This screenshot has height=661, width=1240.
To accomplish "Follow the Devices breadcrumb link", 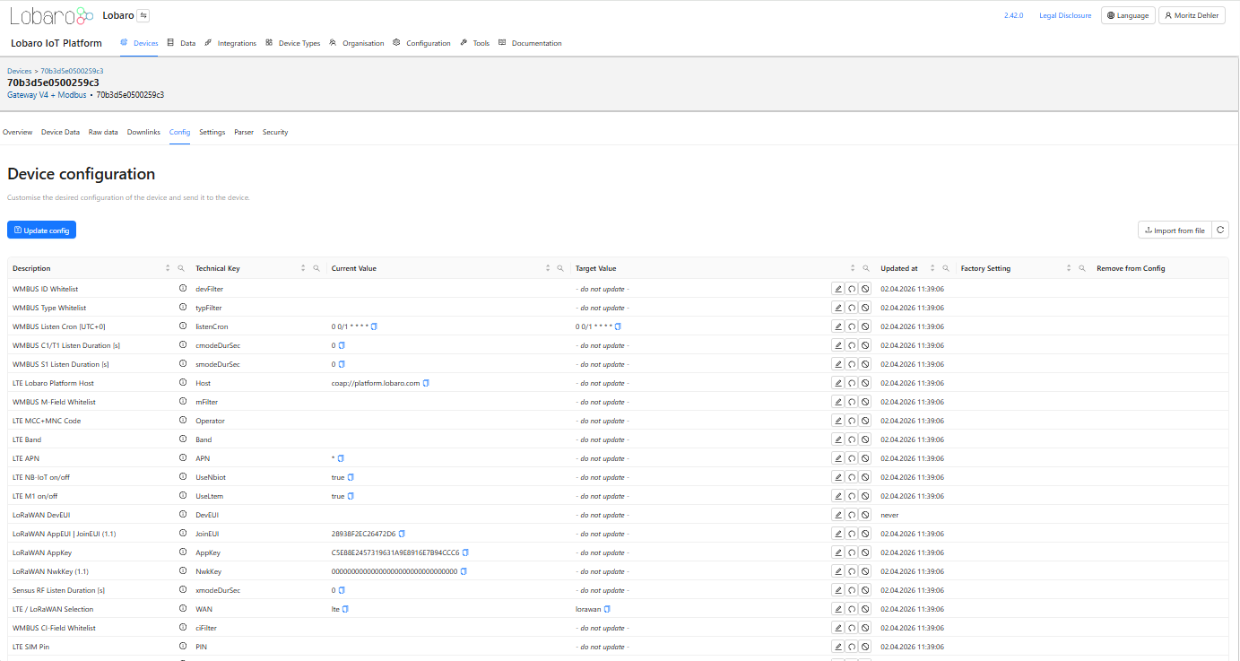I will (19, 70).
